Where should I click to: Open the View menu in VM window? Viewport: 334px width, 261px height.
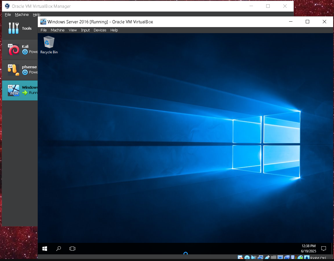click(x=73, y=30)
